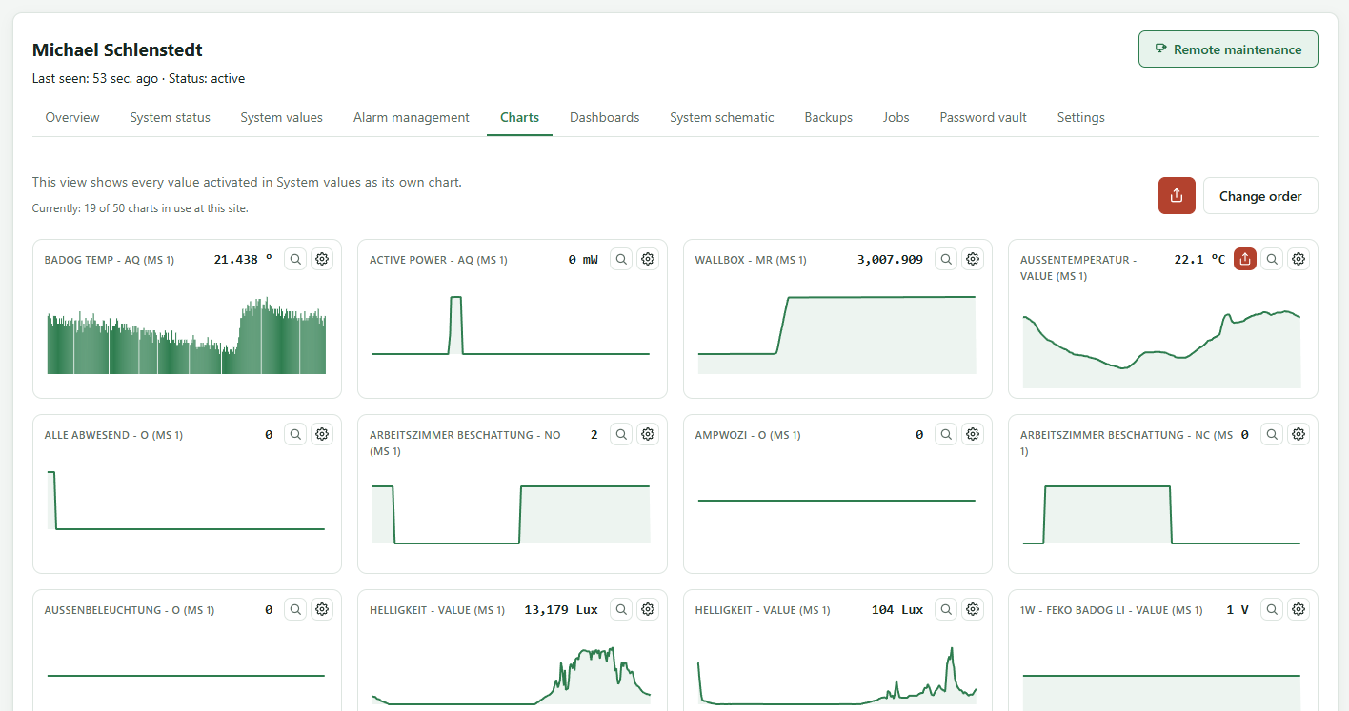Start Remote maintenance session
The width and height of the screenshot is (1349, 711).
click(1228, 49)
